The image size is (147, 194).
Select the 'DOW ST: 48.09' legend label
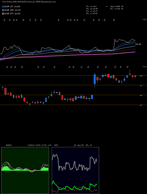pos(12,6)
